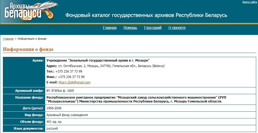Click the Фондовый каталог header title
258x133 pixels.
[146, 15]
